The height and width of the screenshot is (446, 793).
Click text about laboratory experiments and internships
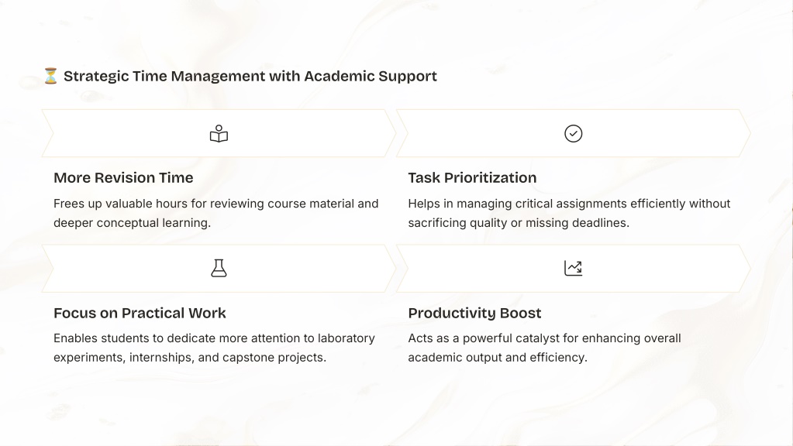tap(214, 348)
